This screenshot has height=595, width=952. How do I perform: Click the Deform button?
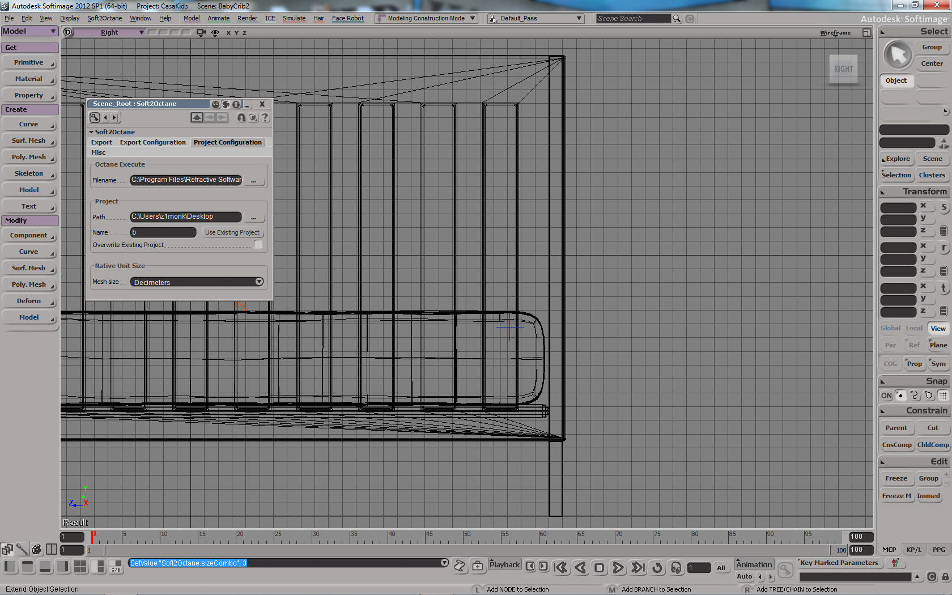point(29,301)
